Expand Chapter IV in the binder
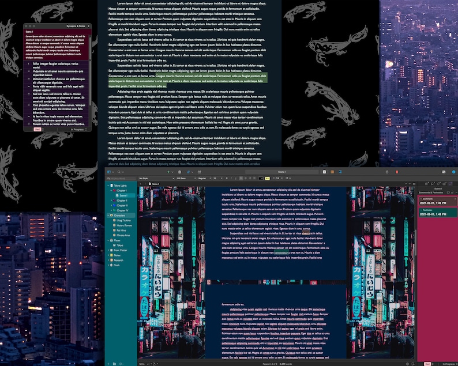 (x=111, y=210)
